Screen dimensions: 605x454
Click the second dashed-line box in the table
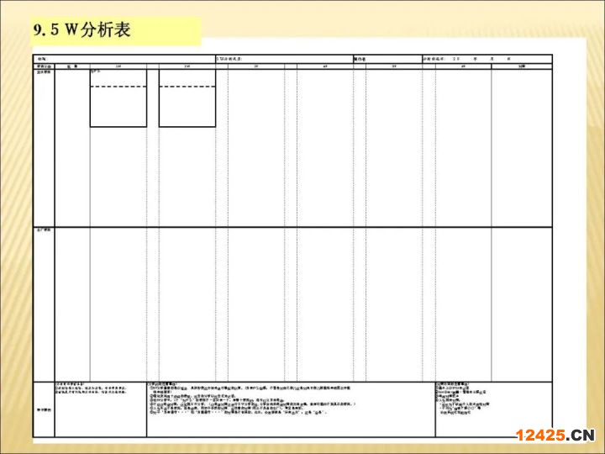click(187, 98)
